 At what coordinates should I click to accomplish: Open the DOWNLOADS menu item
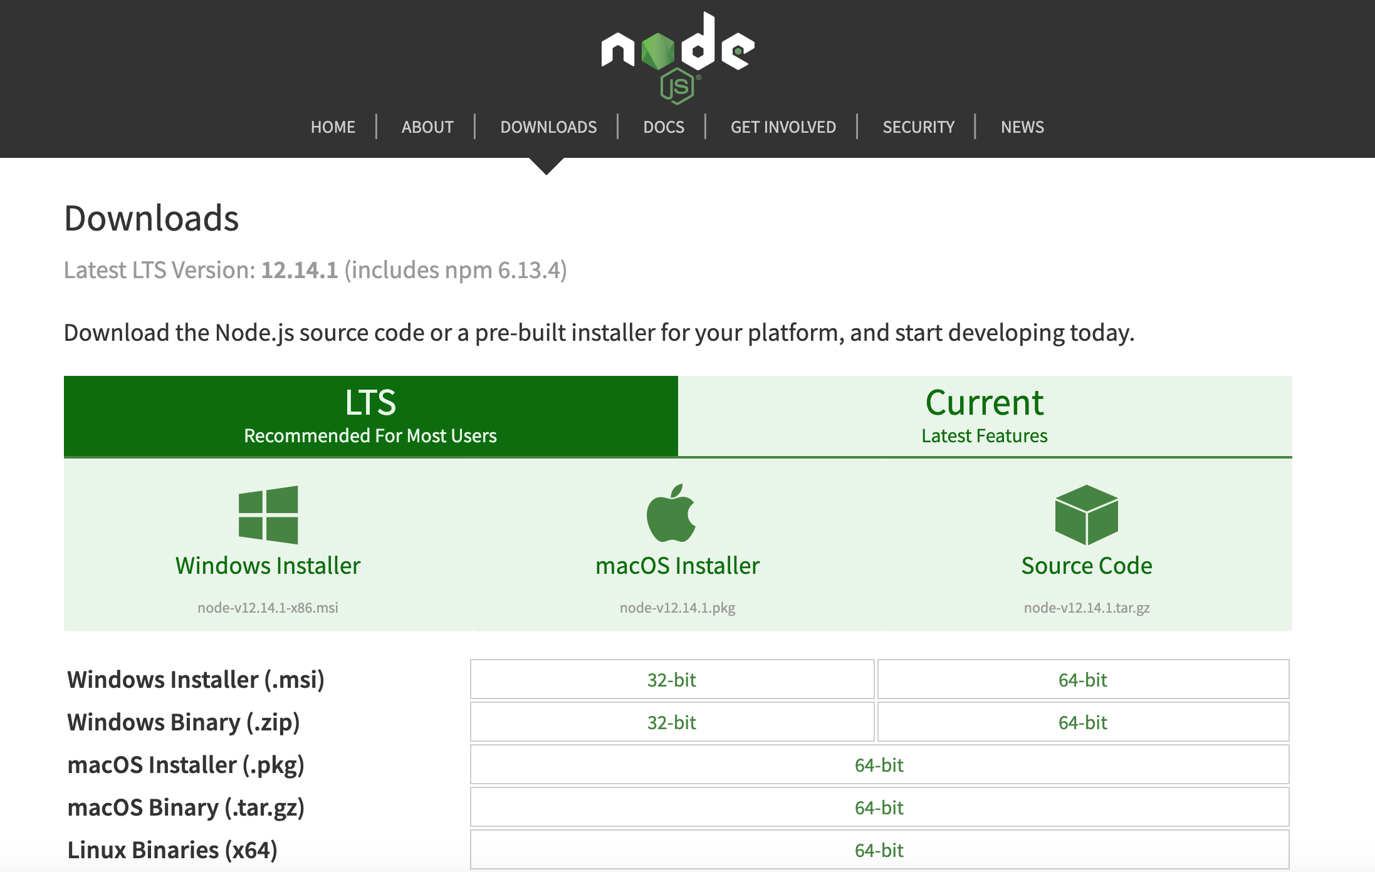point(548,127)
